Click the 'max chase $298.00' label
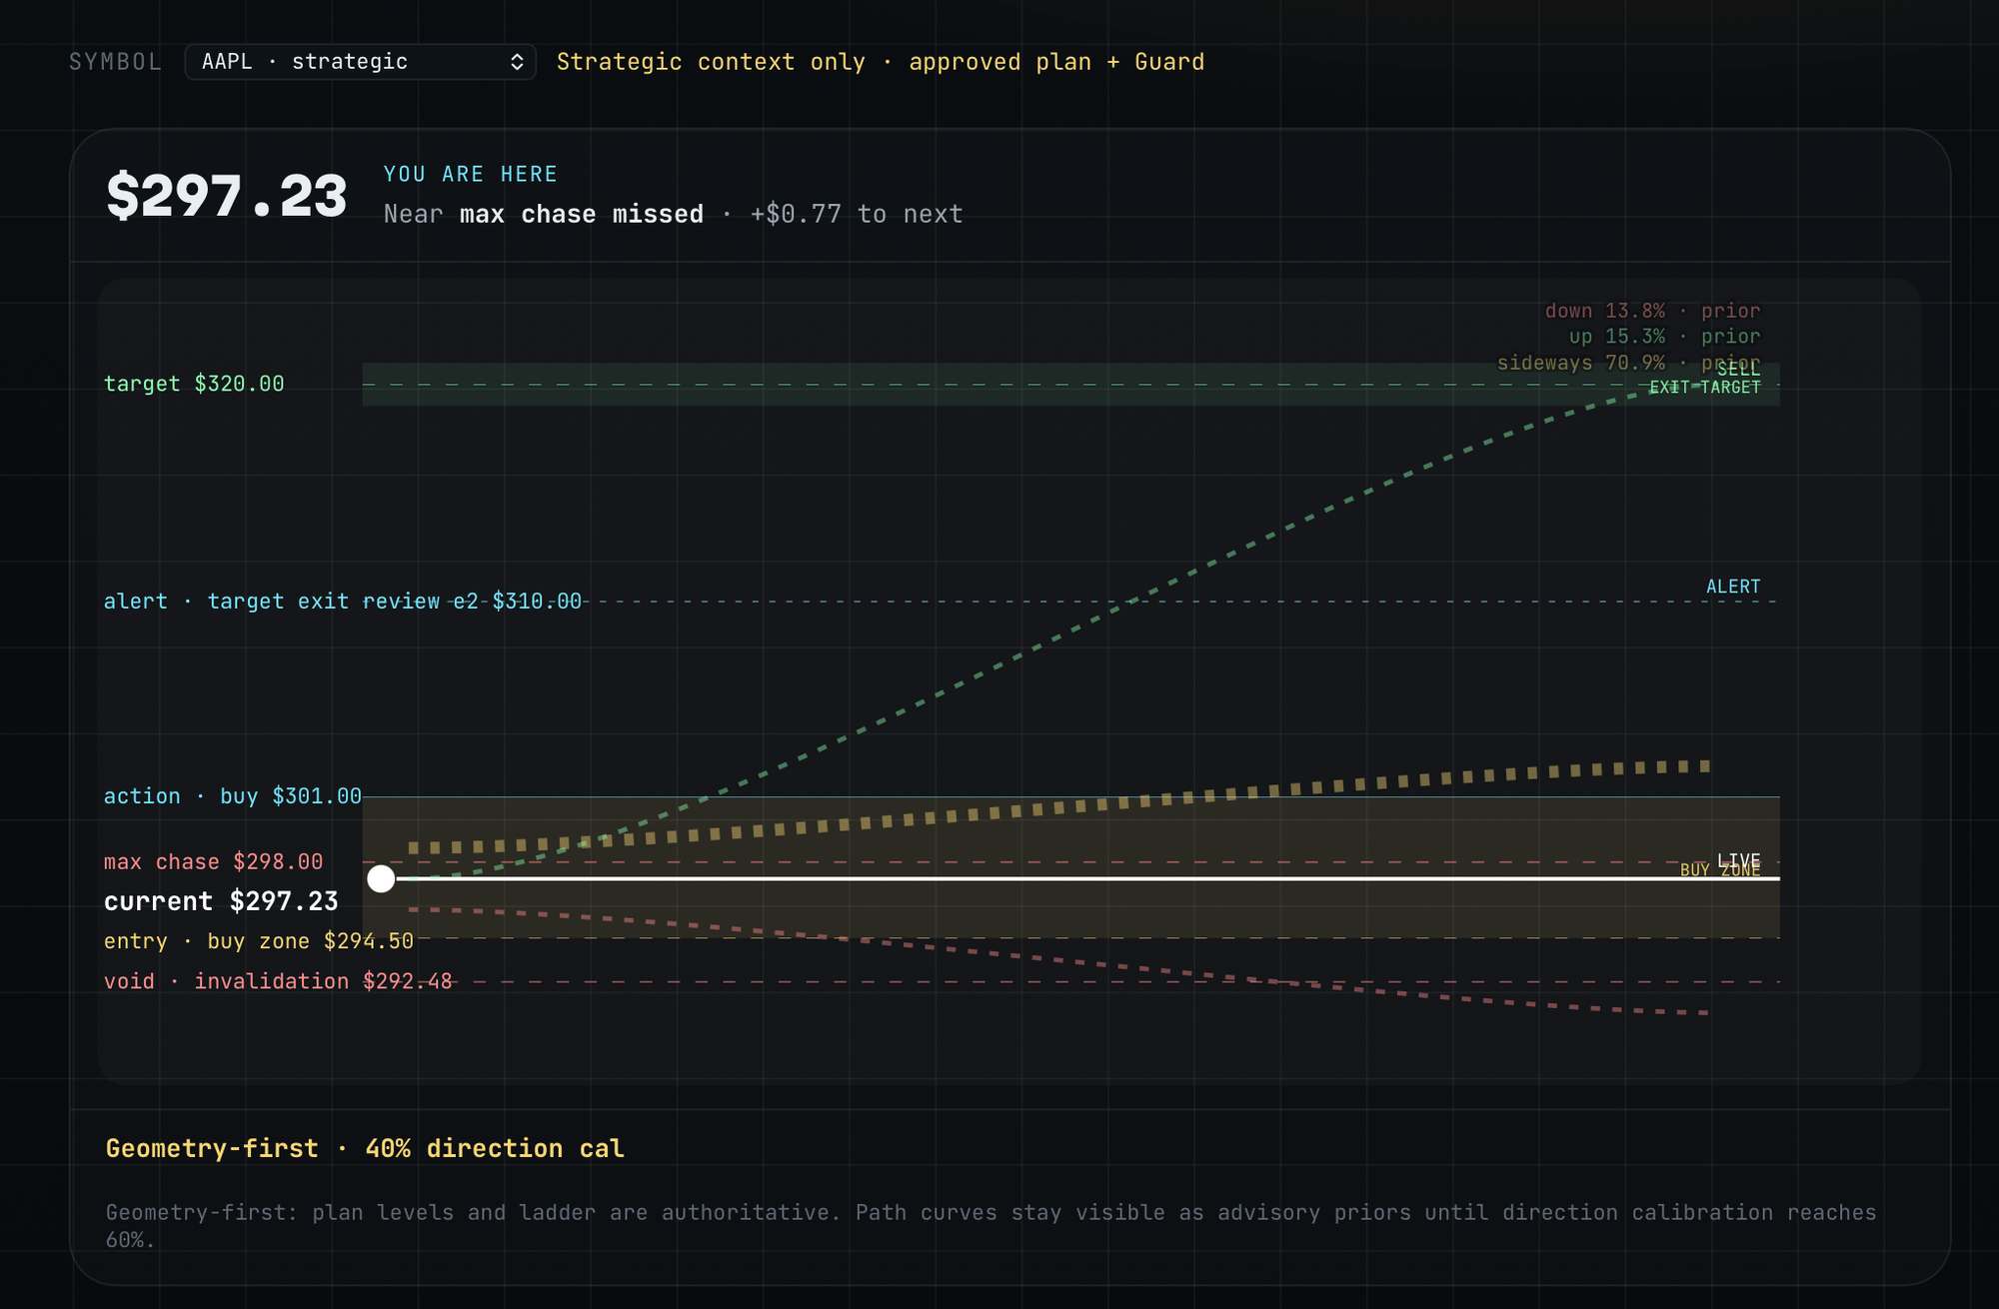Viewport: 1999px width, 1309px height. coord(214,861)
